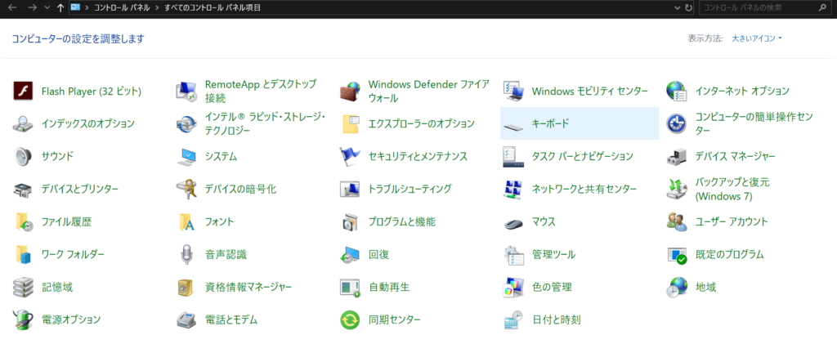Open the 記憶域 link
Image resolution: width=837 pixels, height=344 pixels.
click(x=56, y=288)
